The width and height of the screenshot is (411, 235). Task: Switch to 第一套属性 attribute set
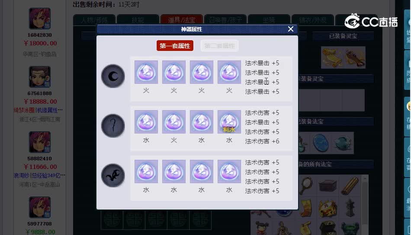pyautogui.click(x=175, y=45)
